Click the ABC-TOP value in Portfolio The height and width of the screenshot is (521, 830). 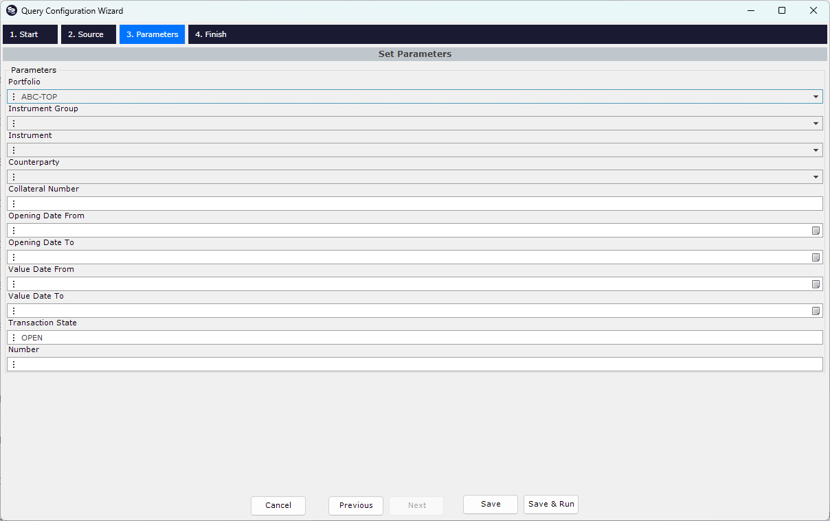(x=39, y=97)
